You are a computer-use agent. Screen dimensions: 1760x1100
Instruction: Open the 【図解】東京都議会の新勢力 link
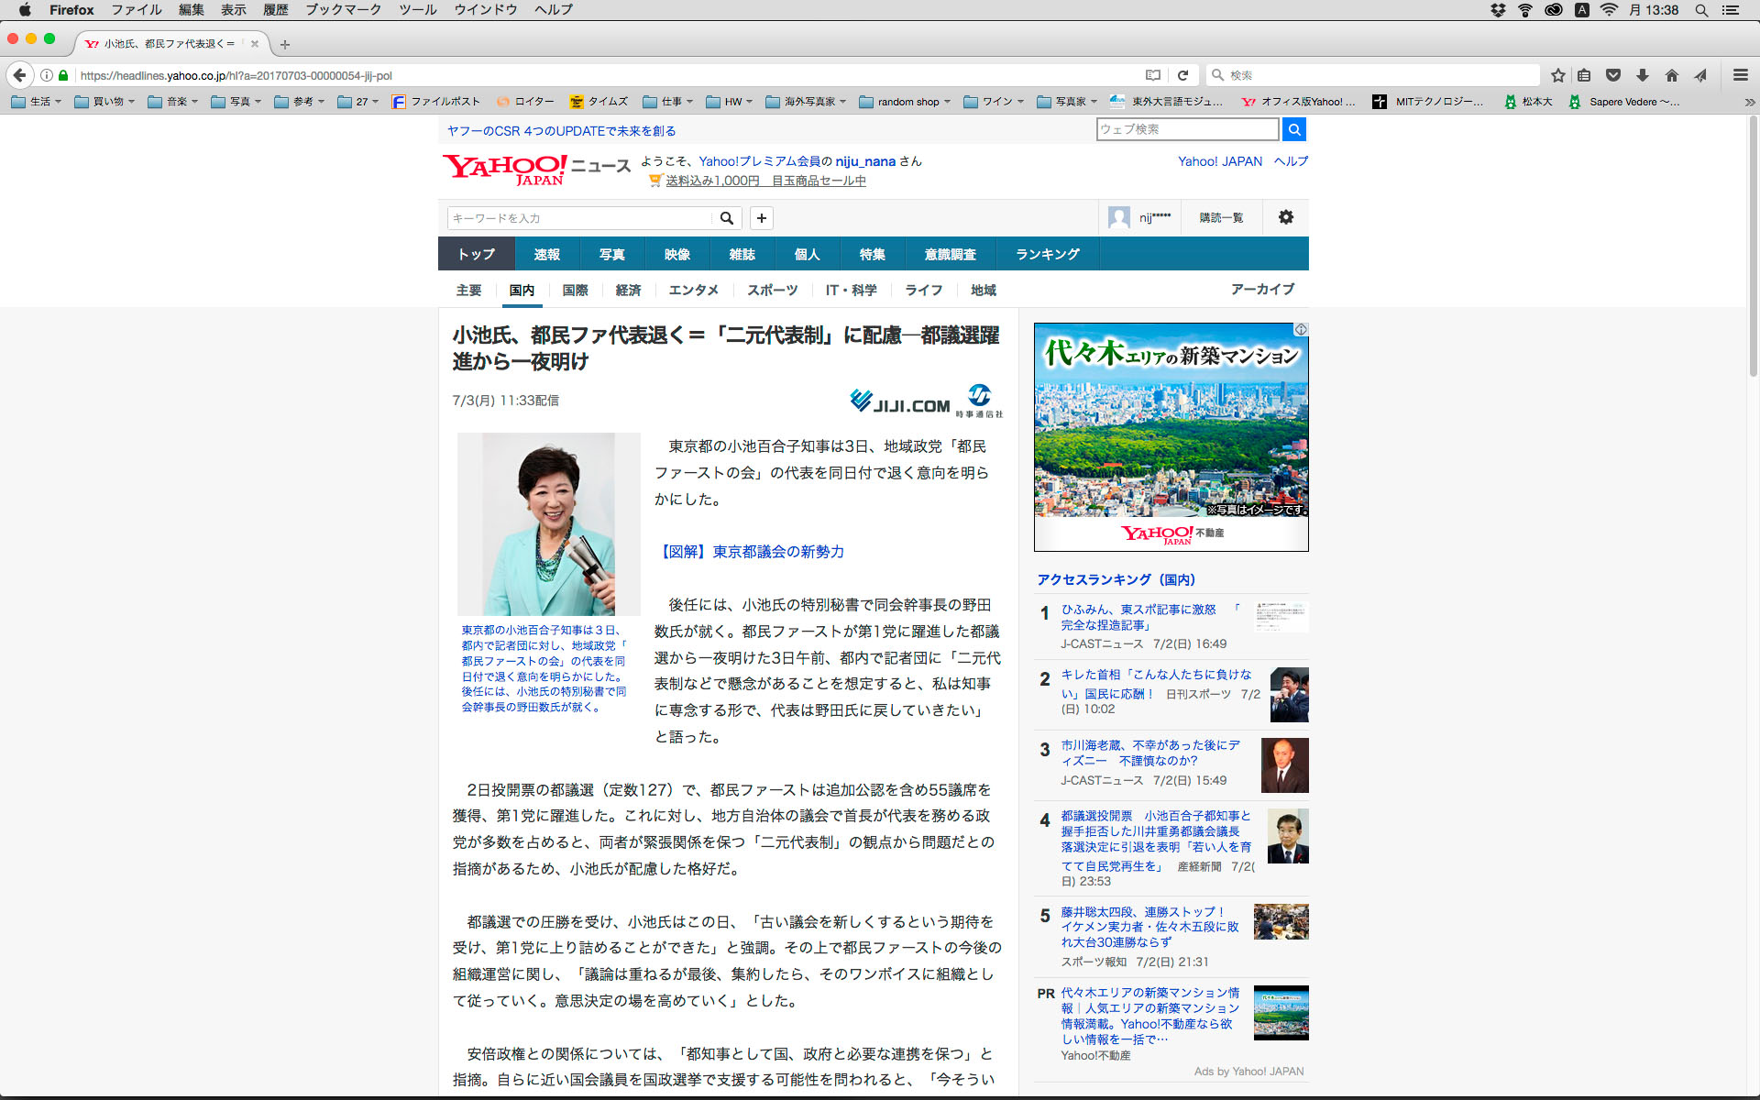pyautogui.click(x=750, y=552)
